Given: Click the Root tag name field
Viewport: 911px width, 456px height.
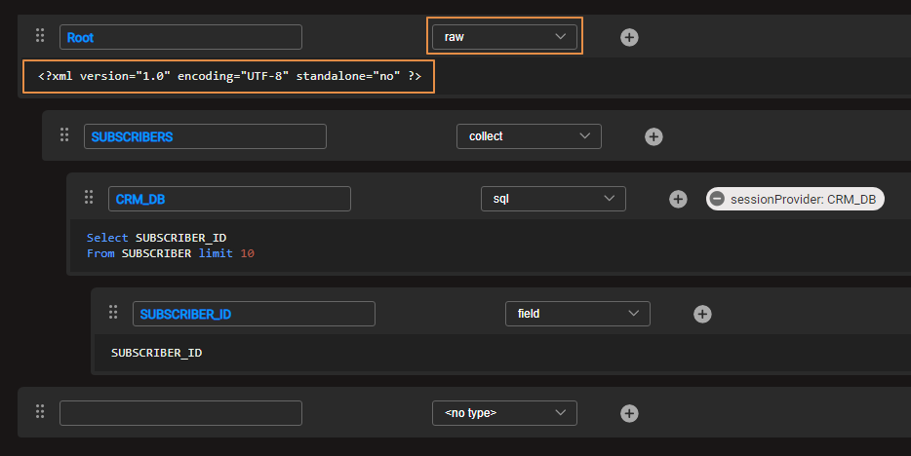Looking at the screenshot, I should [180, 37].
